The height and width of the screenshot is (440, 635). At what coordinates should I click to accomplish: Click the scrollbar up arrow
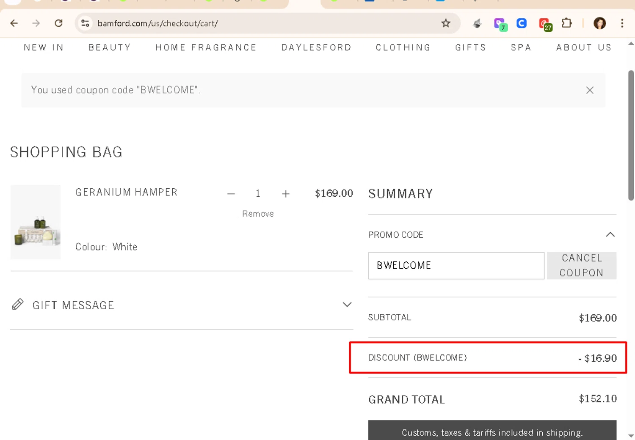coord(631,44)
